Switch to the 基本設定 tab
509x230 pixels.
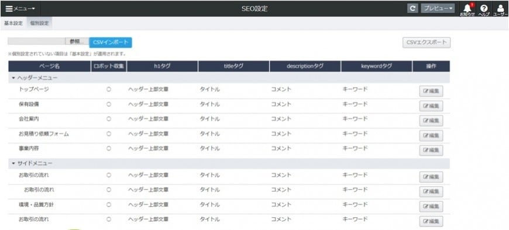[x=13, y=23]
